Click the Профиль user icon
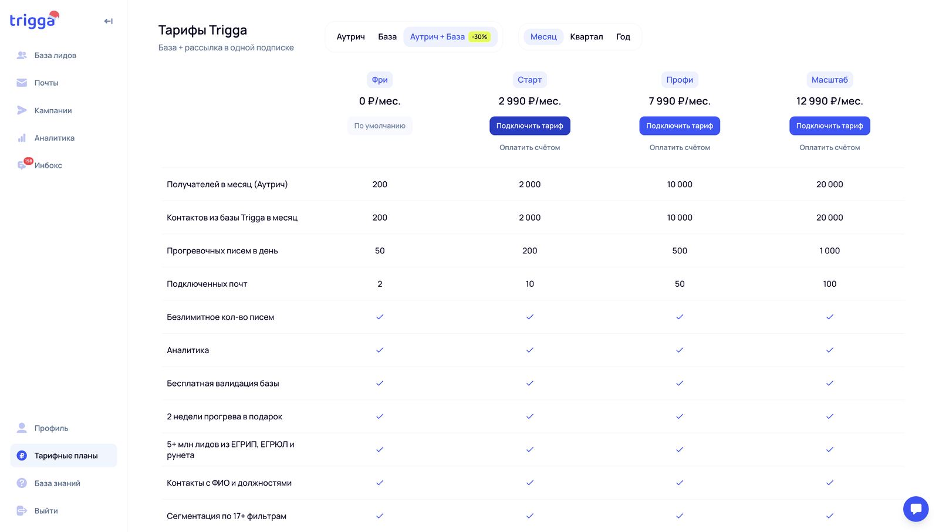Viewport: 939px width, 532px height. [x=22, y=428]
